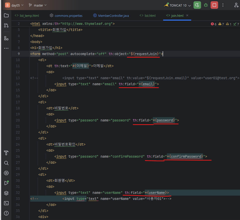This screenshot has height=220, width=240.
Task: Click the day05 project badge icon
Action: tap(7, 5)
